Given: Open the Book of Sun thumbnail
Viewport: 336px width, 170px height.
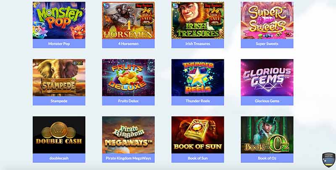Looking at the screenshot, I should (197, 135).
